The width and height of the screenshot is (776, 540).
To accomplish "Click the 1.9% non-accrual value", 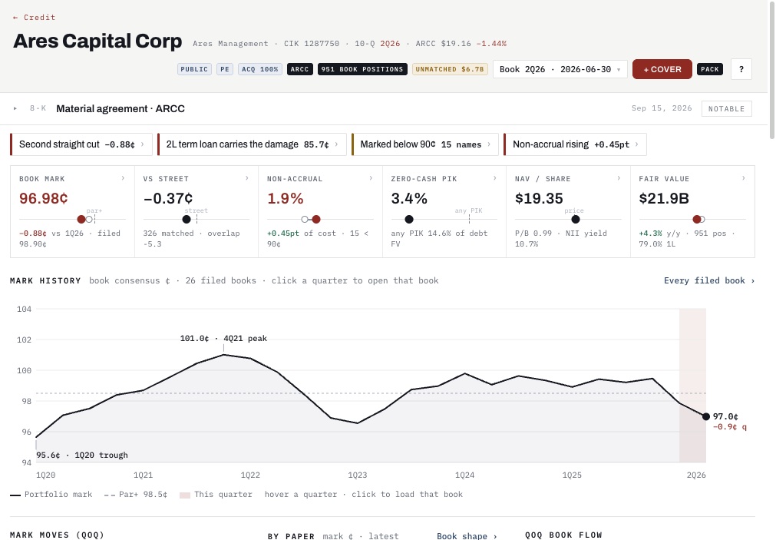I will 285,199.
